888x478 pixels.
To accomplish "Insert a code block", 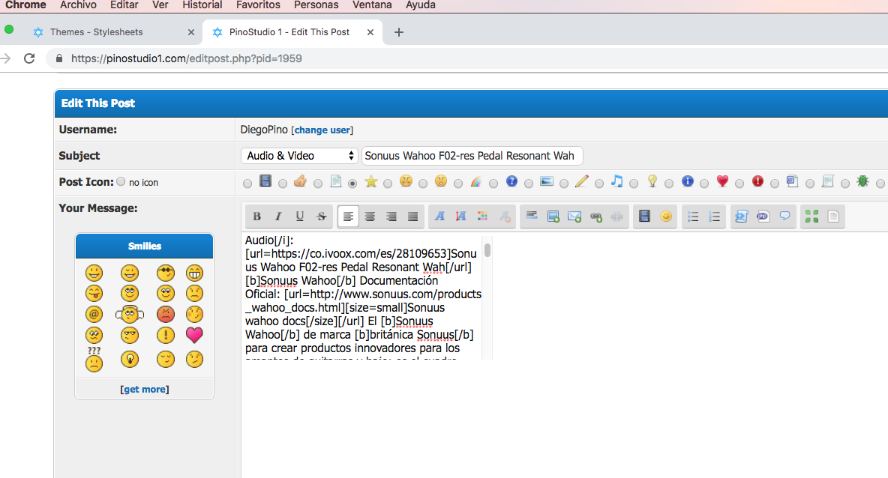I will (741, 216).
